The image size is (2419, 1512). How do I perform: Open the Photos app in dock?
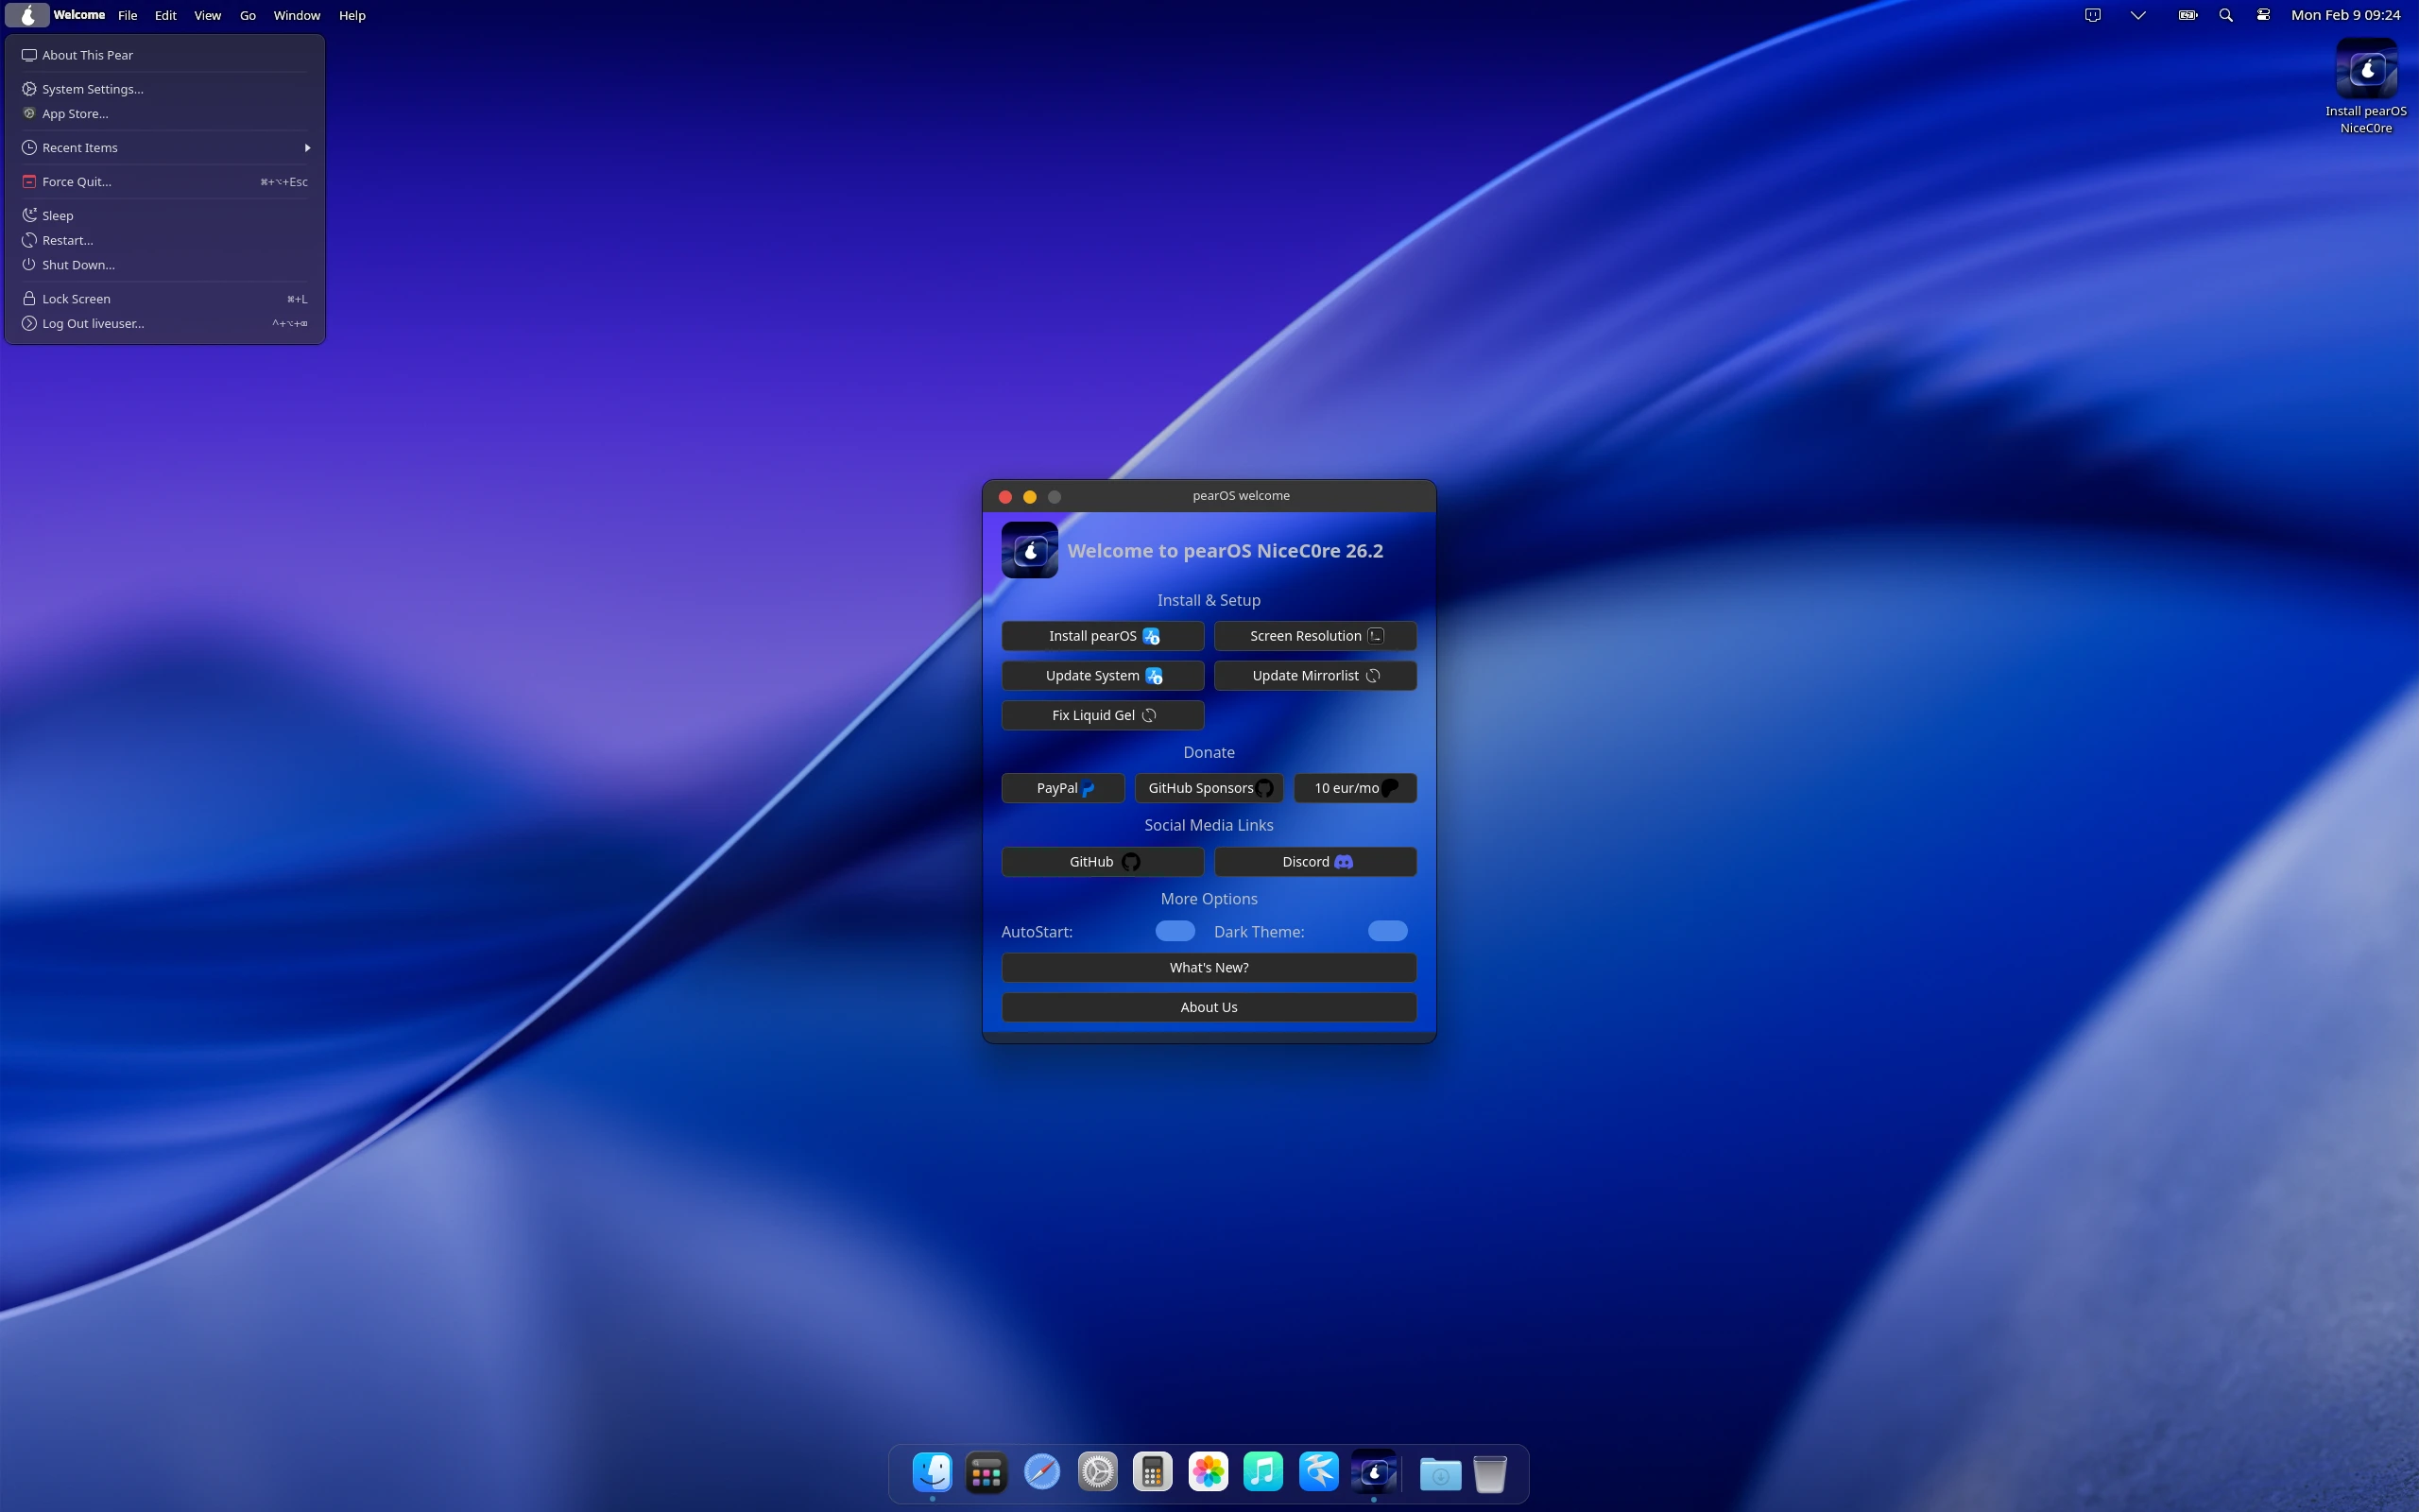(1208, 1472)
